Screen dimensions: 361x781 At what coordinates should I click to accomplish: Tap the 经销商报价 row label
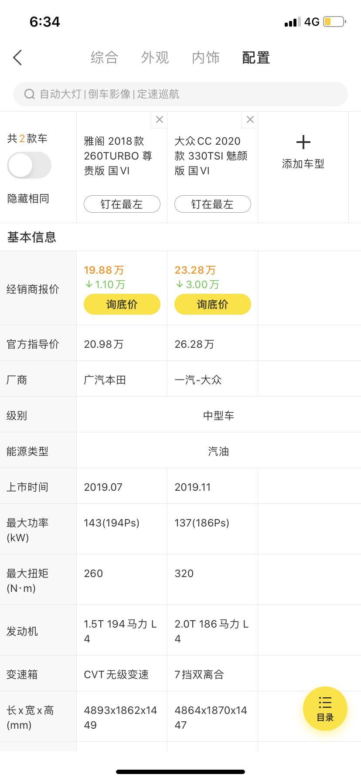(33, 289)
